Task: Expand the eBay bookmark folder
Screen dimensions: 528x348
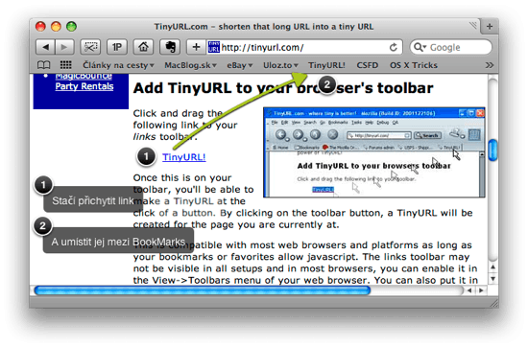Action: (x=239, y=65)
